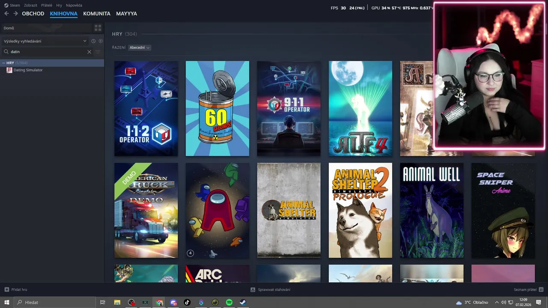The height and width of the screenshot is (308, 548).
Task: Go back with the left arrow
Action: (6, 14)
